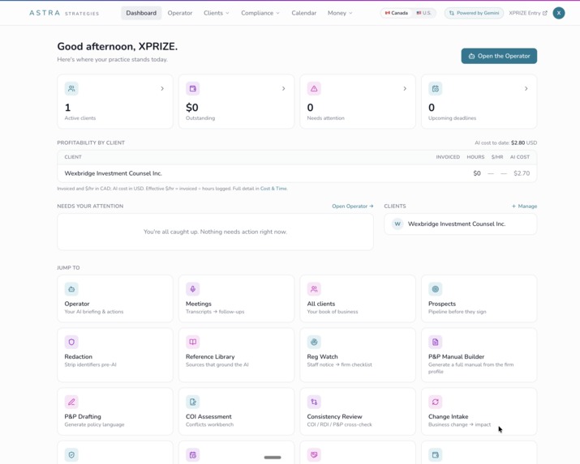
Task: Expand the Clients menu dropdown
Action: (217, 13)
